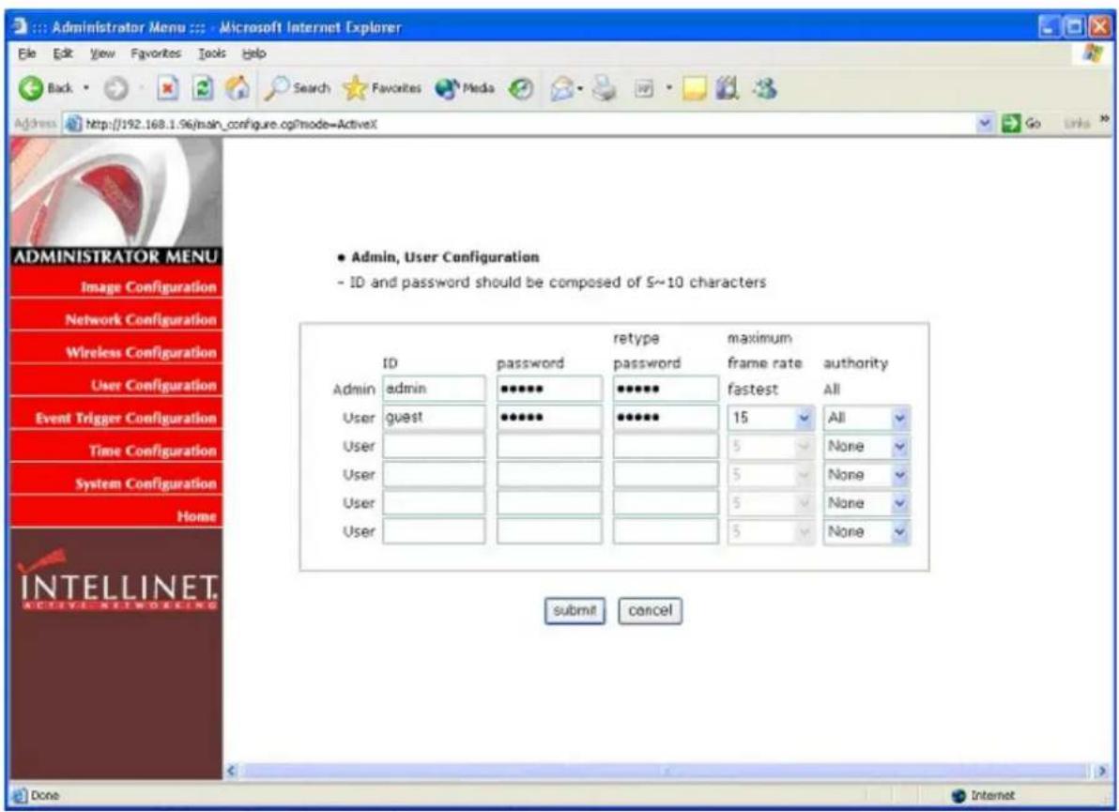The width and height of the screenshot is (1119, 812).
Task: Click the yellow Discuss note icon
Action: click(x=694, y=88)
